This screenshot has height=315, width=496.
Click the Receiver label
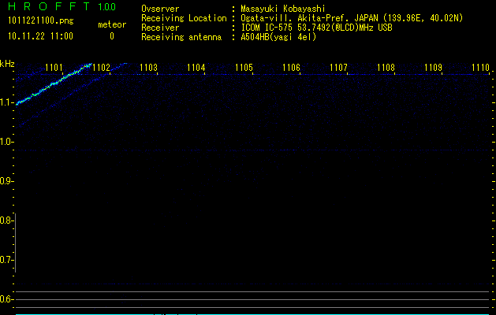160,28
